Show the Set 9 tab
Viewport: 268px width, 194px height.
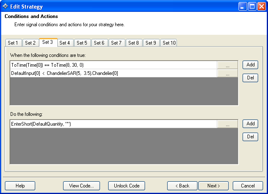pos(151,43)
